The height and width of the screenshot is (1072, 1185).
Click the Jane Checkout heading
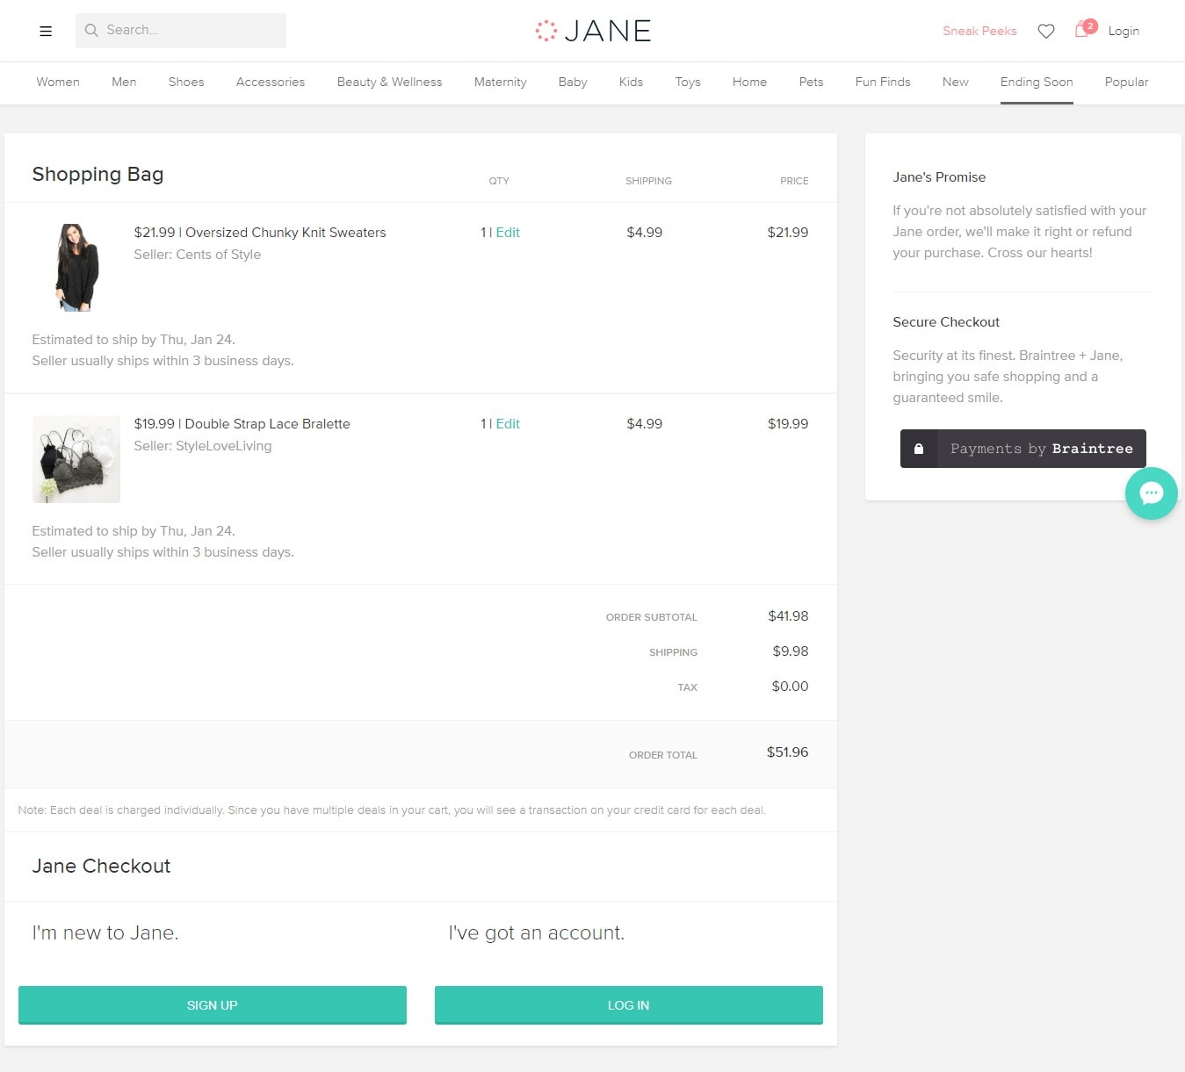101,867
